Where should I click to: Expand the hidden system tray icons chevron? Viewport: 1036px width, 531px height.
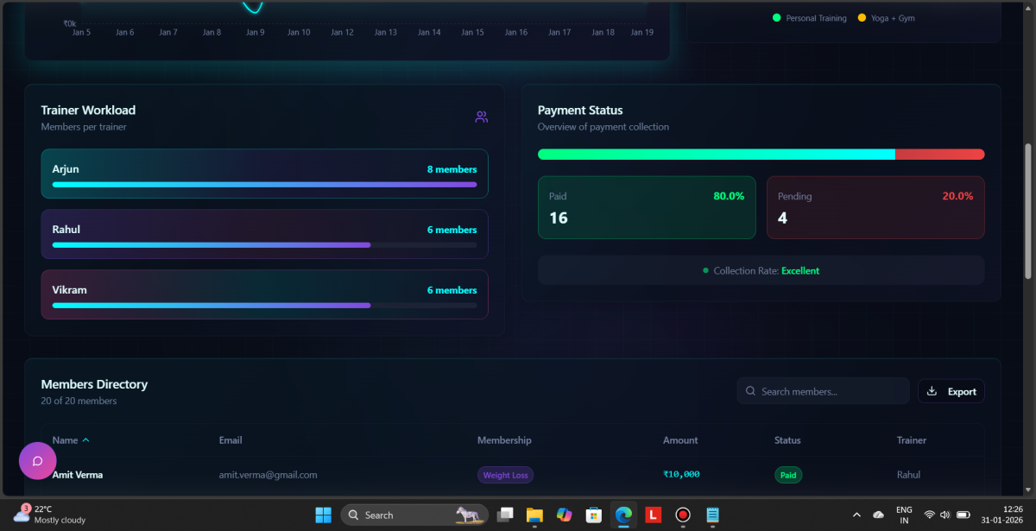coord(856,515)
